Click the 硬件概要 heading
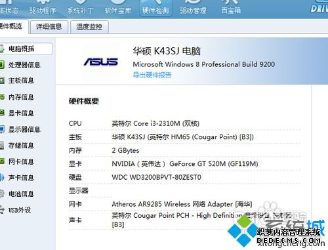The image size is (328, 250). 84,101
